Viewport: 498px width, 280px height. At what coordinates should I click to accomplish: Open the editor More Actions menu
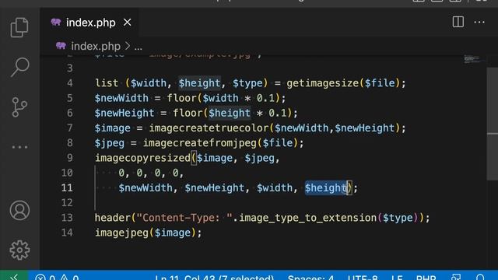(479, 23)
